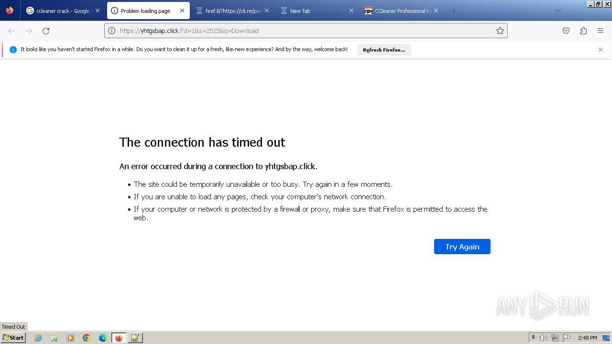Click the Refresh Firefox button

tap(384, 50)
